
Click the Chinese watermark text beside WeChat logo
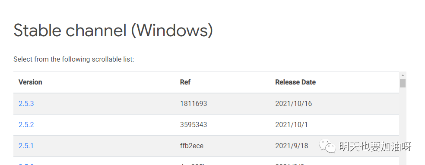pos(375,146)
